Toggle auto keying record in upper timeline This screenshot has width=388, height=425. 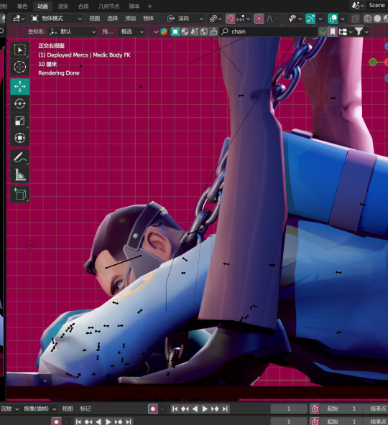click(x=153, y=408)
